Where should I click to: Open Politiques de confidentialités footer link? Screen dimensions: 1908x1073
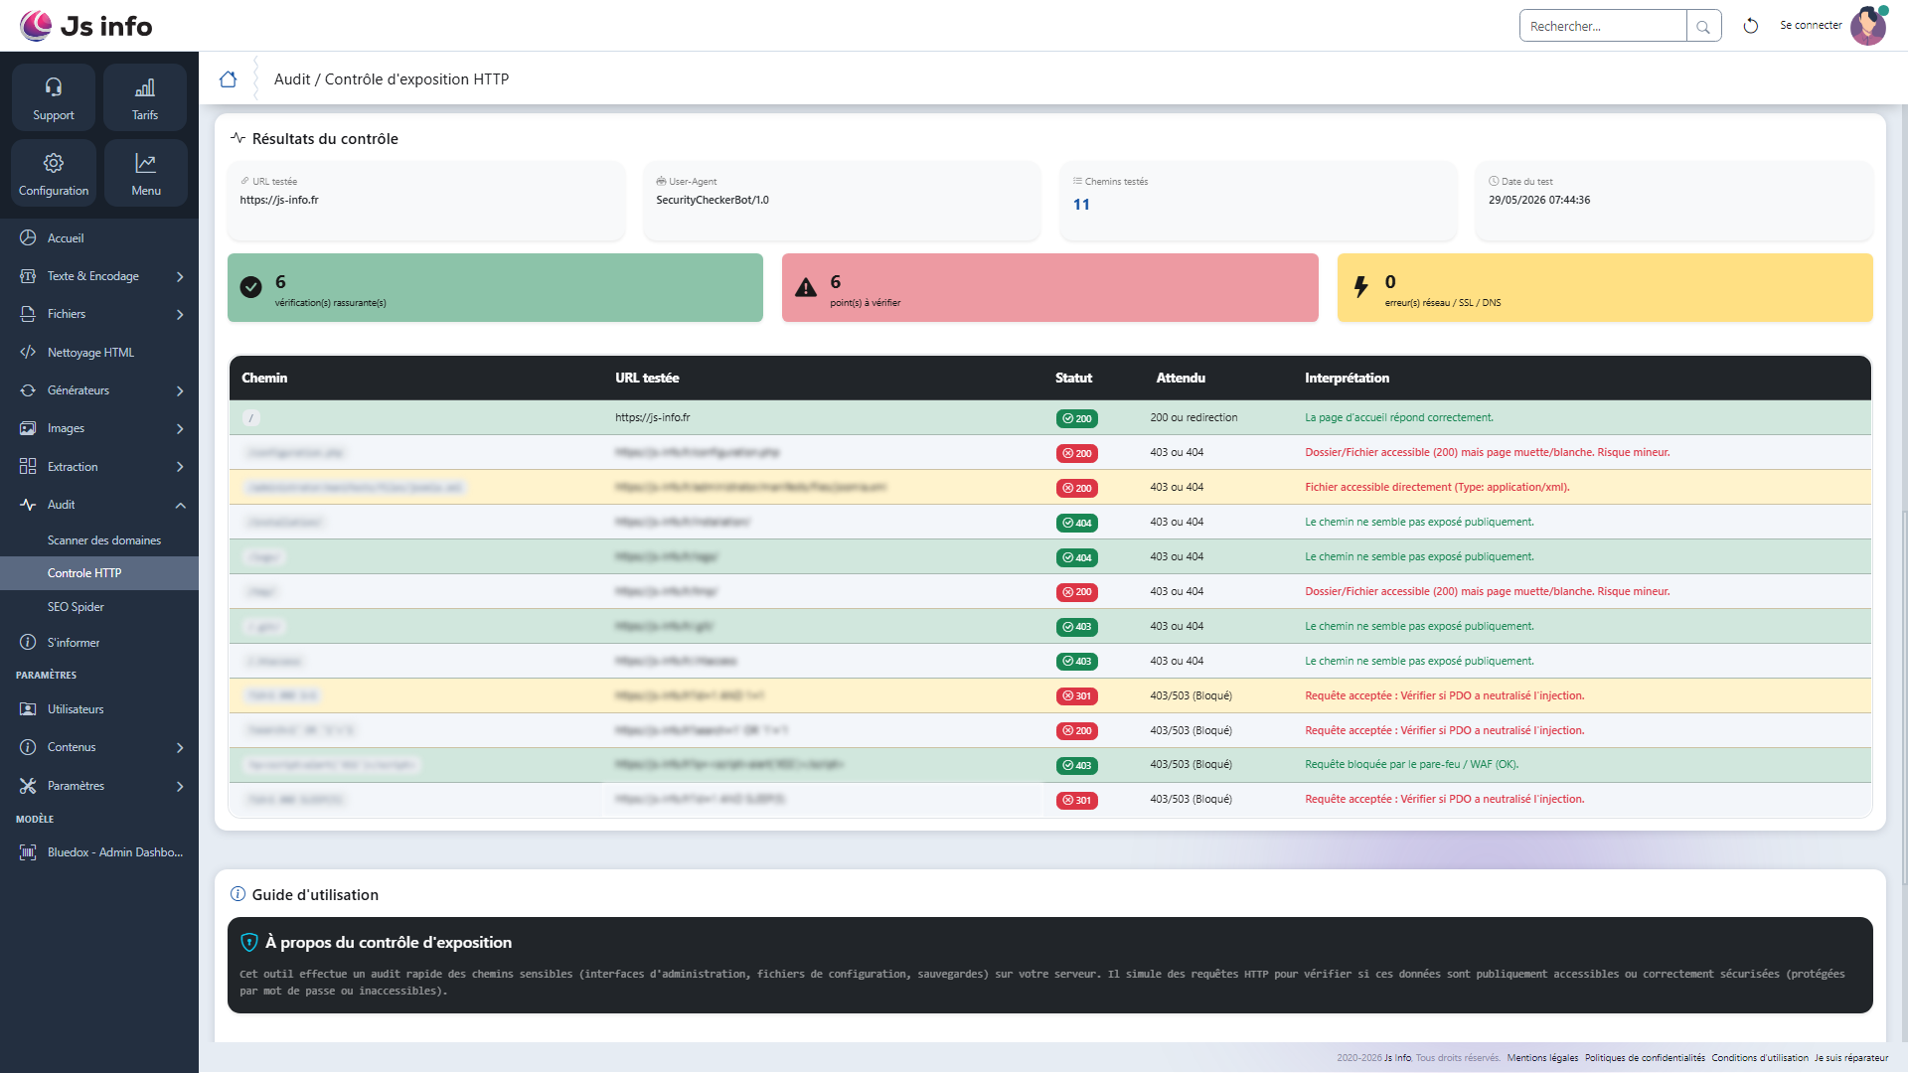pyautogui.click(x=1645, y=1058)
